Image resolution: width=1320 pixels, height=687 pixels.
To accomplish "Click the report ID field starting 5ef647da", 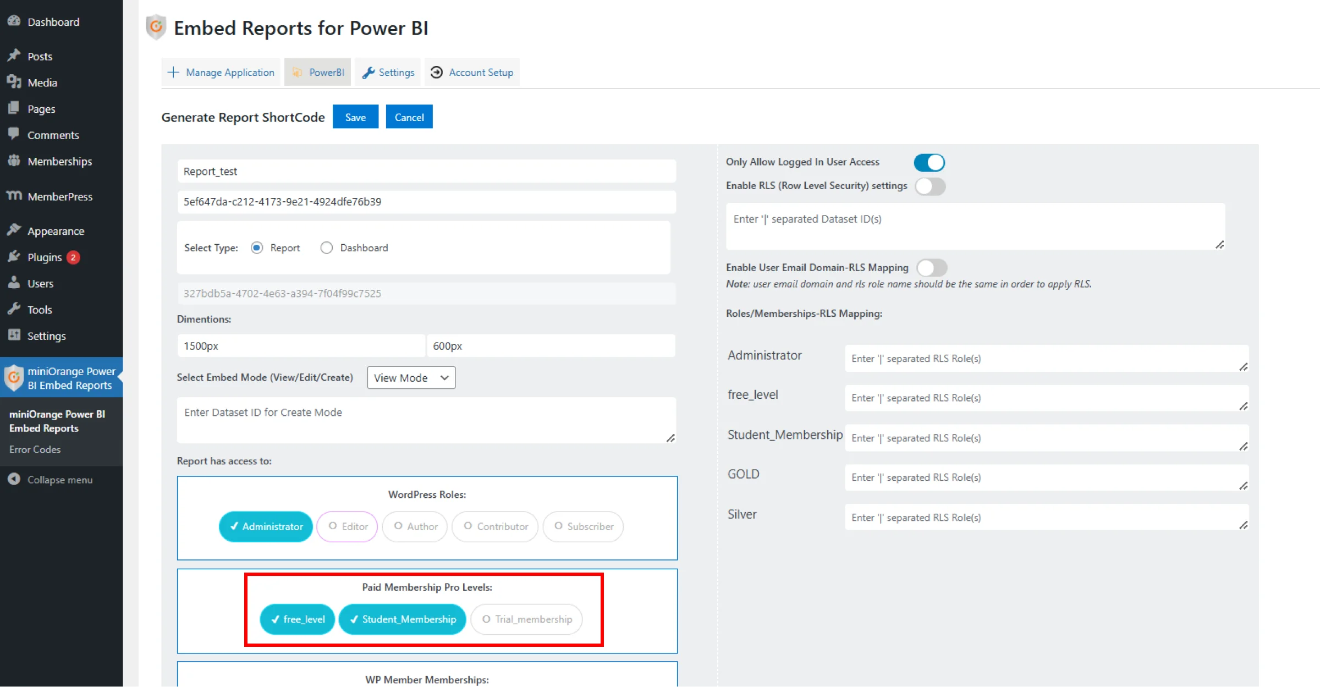I will point(426,201).
